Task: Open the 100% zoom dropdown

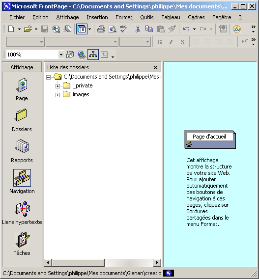Action: point(61,55)
